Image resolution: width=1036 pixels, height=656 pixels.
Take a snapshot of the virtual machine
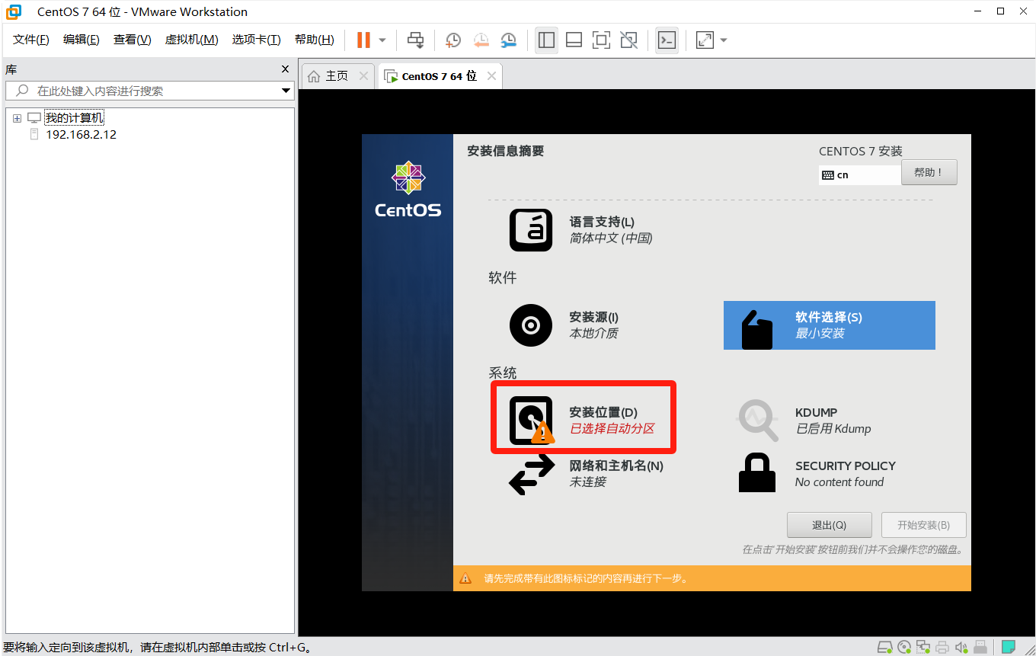click(453, 40)
